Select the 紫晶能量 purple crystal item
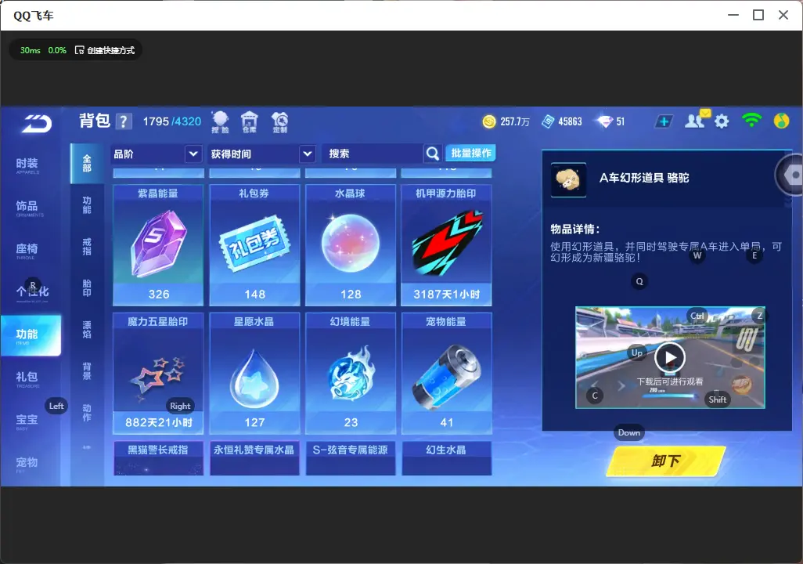 (x=158, y=245)
